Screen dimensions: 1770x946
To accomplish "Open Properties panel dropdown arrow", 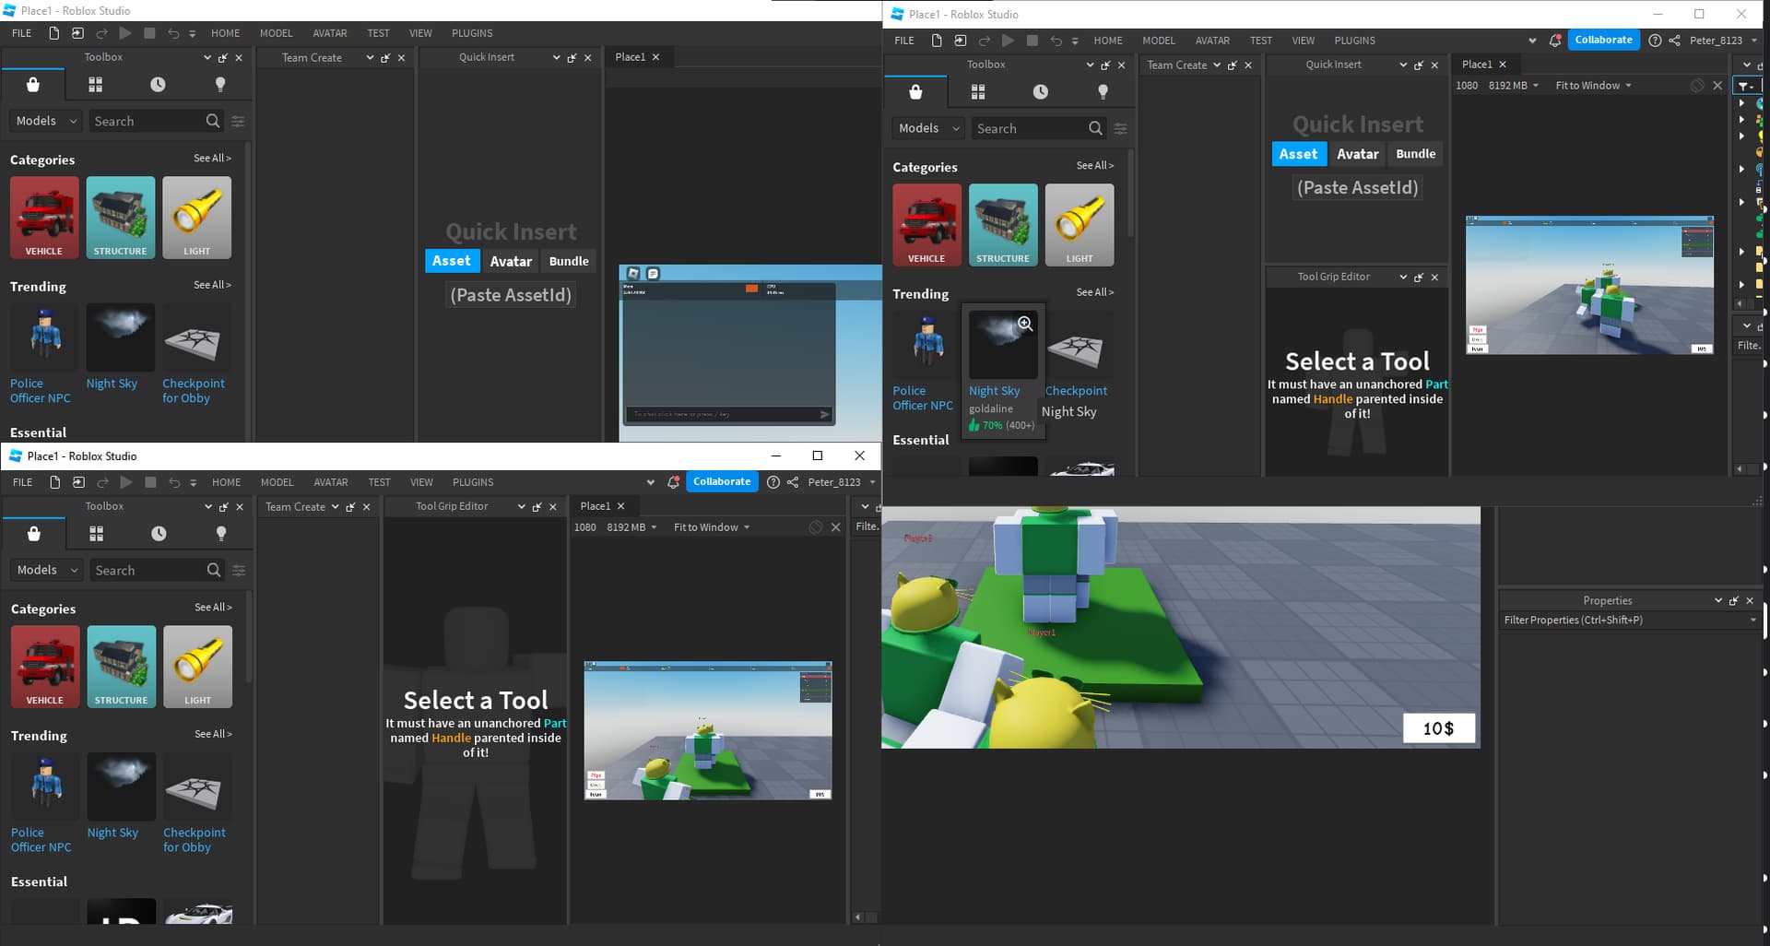I will 1717,600.
